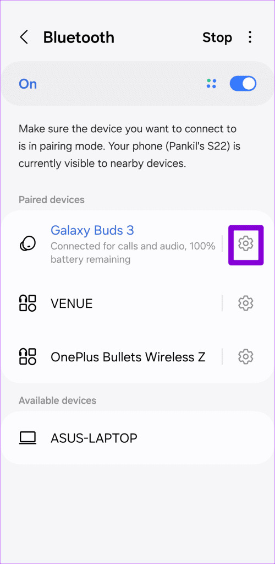Tap the VENUE device type icon
Screen dimensions: 275x564
tap(28, 303)
